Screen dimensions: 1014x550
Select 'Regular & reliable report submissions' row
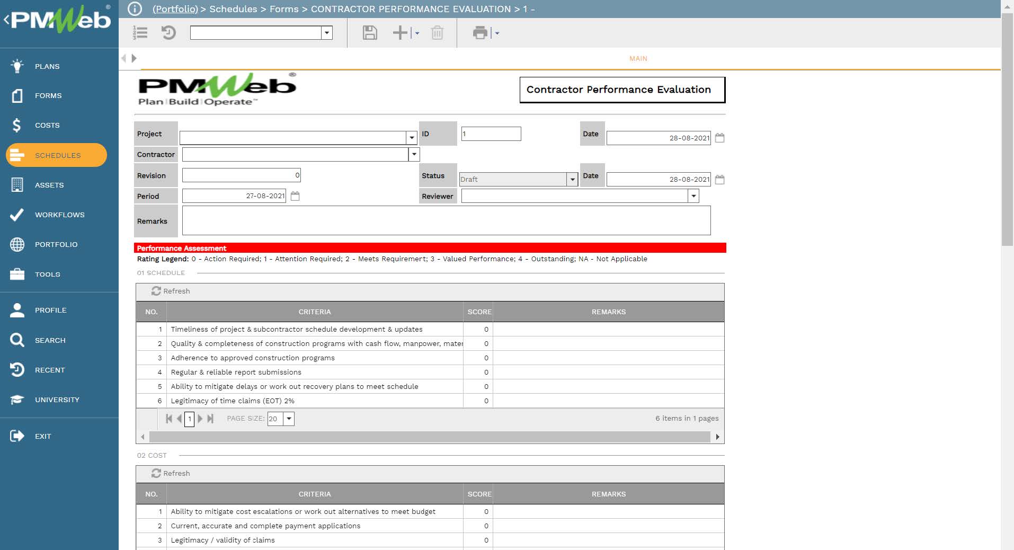click(x=430, y=372)
